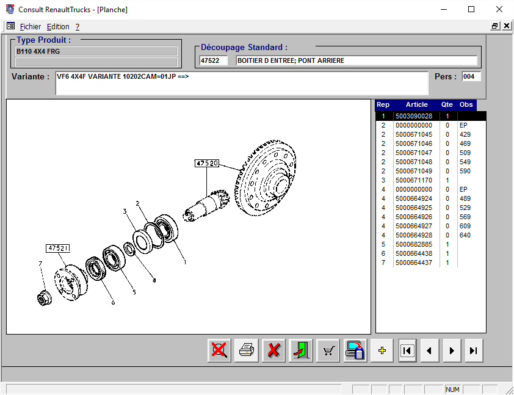Click the 47521 reference label in diagram
This screenshot has width=514, height=395.
(58, 248)
